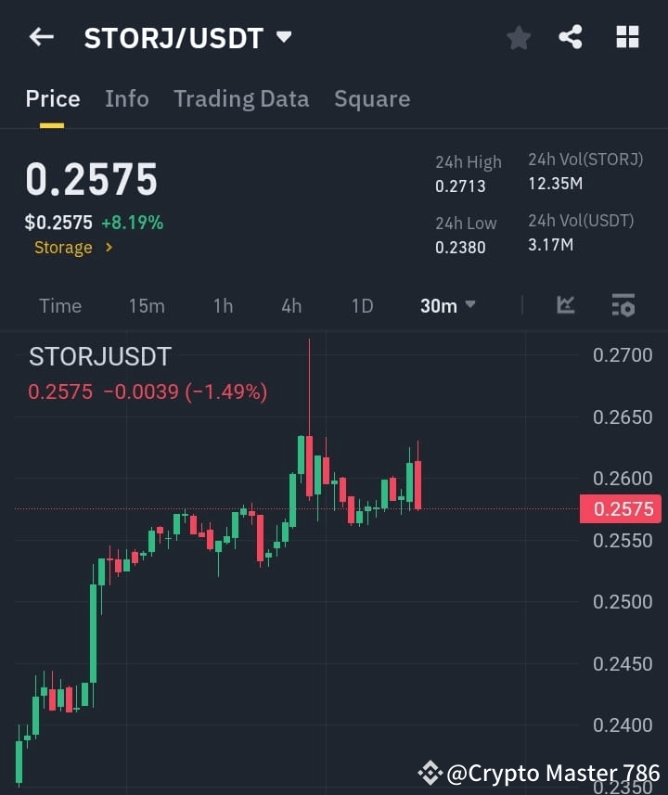Open the share icon to share this pair
Image resolution: width=668 pixels, height=795 pixels.
pos(571,37)
